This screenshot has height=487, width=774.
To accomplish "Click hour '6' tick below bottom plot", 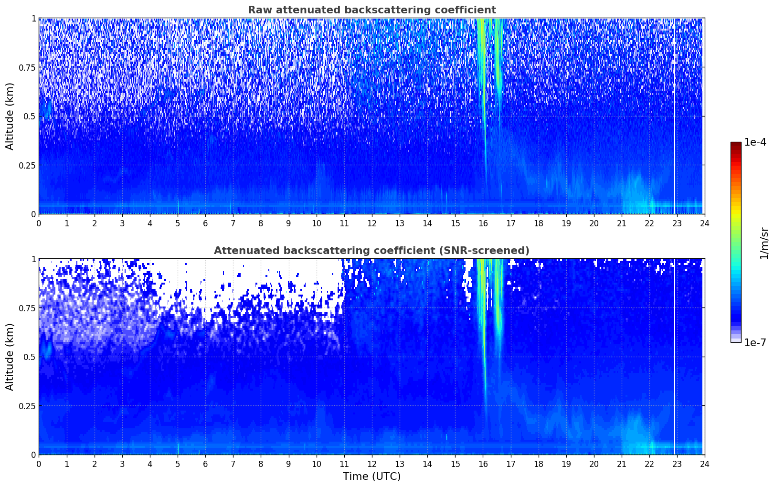I will coord(205,464).
